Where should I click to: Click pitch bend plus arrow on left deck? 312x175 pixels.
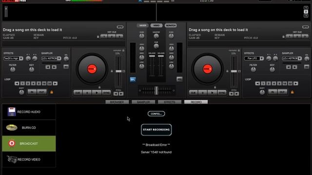click(x=121, y=94)
